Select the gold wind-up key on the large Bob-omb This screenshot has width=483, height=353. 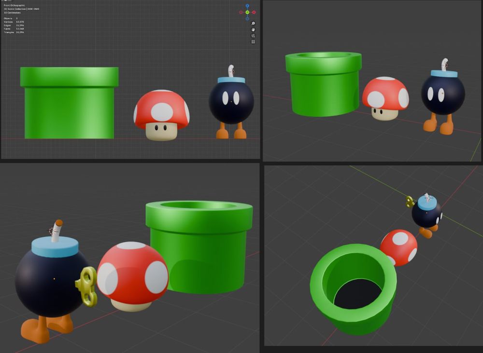pyautogui.click(x=87, y=286)
